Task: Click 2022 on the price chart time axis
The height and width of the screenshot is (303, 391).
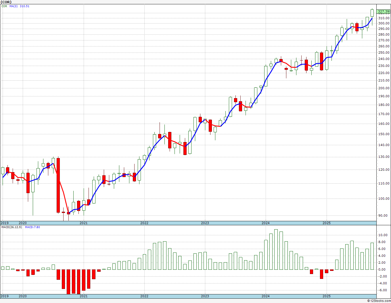Action: [x=144, y=223]
